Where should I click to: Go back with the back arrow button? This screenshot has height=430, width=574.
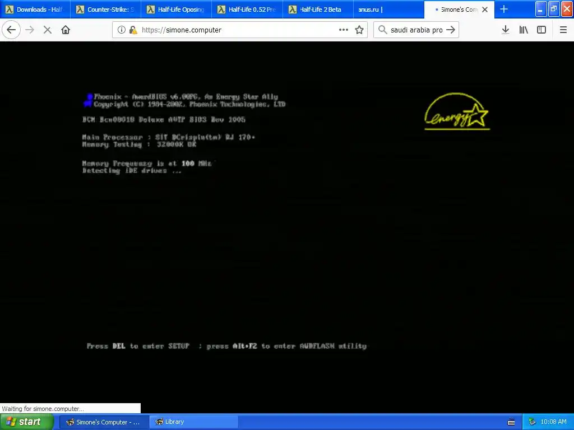[x=11, y=30]
